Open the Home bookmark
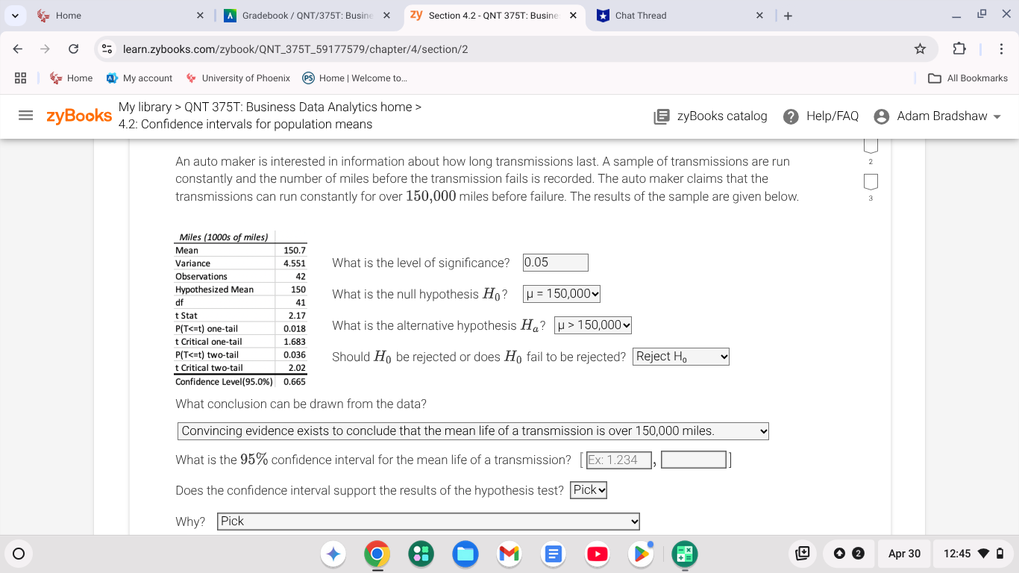Viewport: 1019px width, 573px height. click(71, 78)
